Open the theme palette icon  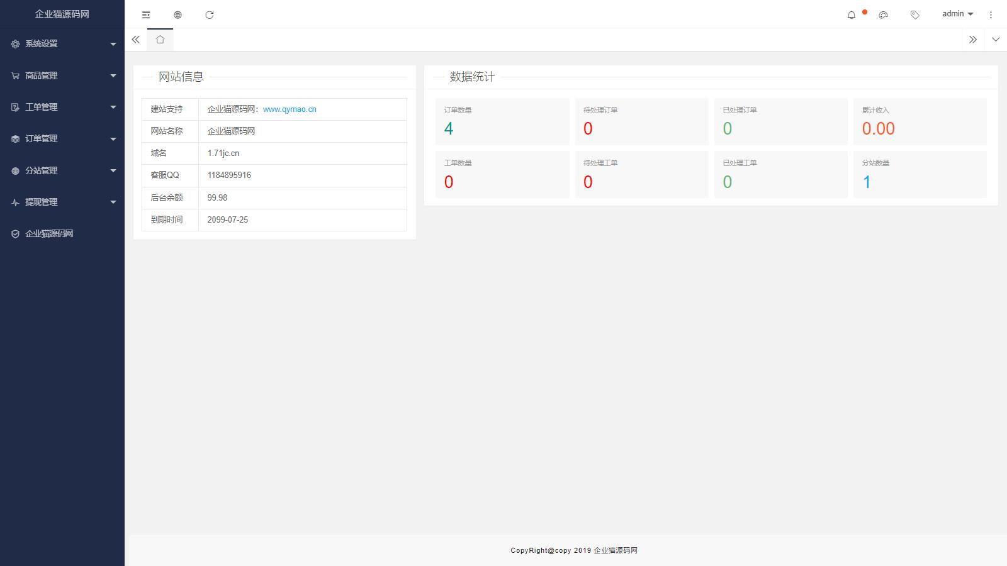tap(883, 14)
